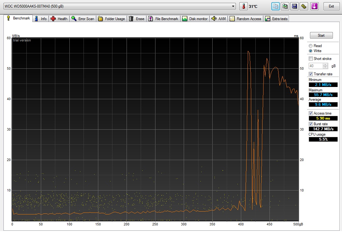Image resolution: width=342 pixels, height=232 pixels.
Task: Switch to the Random Access tab
Action: [x=245, y=19]
